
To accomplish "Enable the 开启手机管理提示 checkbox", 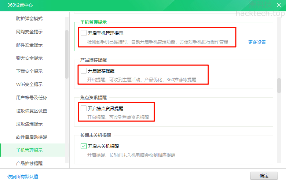I will [x=84, y=33].
